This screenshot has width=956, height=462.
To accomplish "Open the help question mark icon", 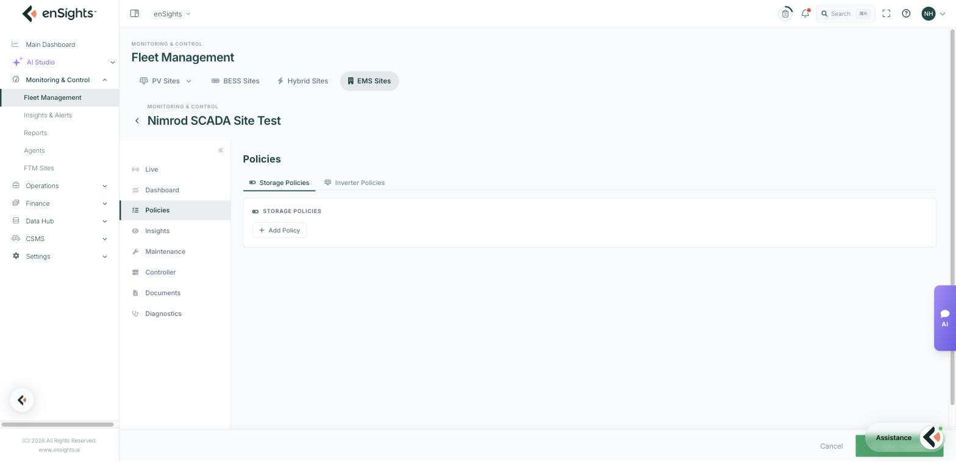I will pyautogui.click(x=906, y=13).
